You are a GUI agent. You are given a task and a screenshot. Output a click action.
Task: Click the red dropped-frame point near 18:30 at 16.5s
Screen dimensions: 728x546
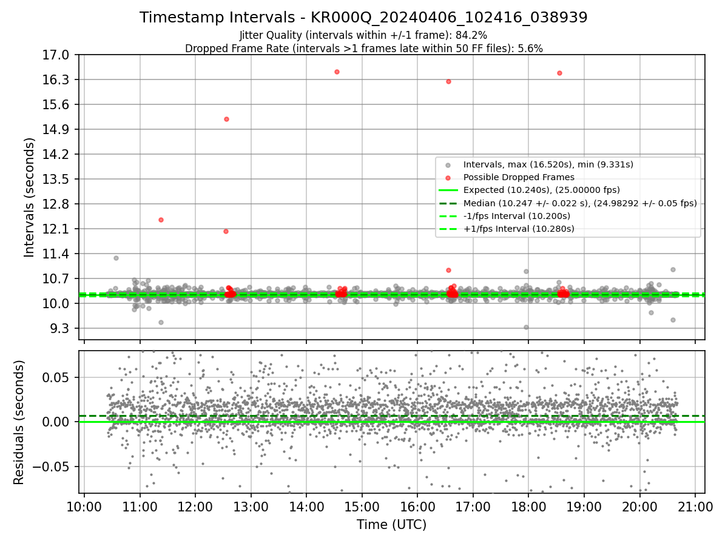coord(559,73)
